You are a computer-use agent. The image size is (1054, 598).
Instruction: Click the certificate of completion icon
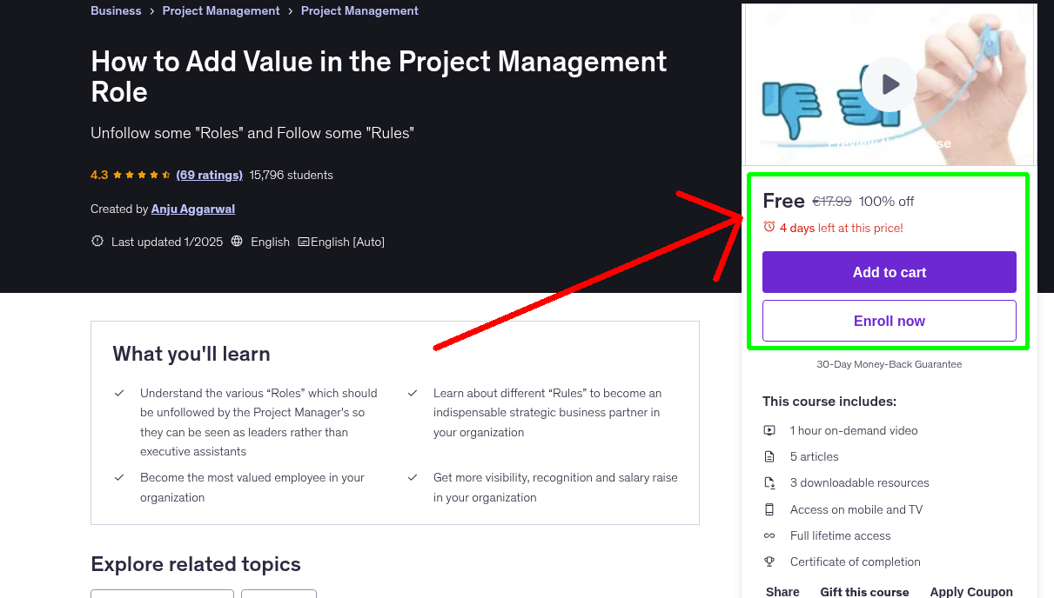point(769,561)
